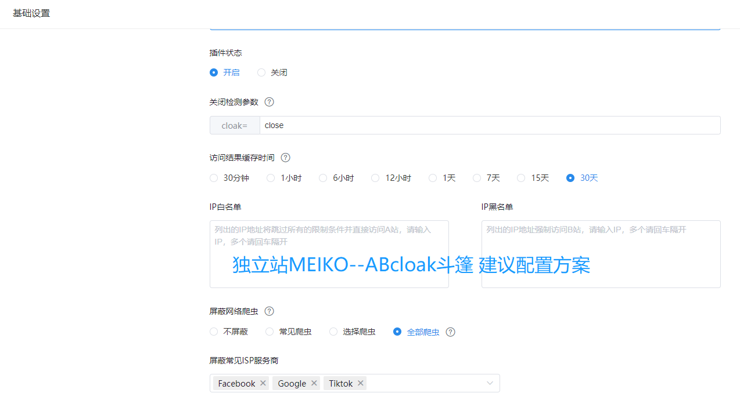Click help icon beside 关闭检测参数
Screen dimensions: 740x404
coord(269,102)
